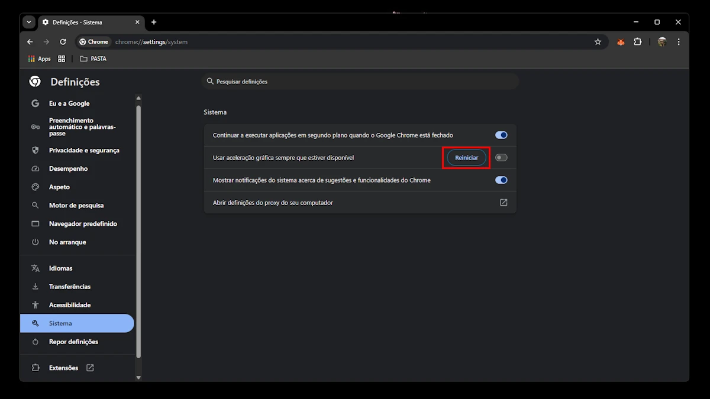Go to Desempenho settings section
The height and width of the screenshot is (399, 710).
[x=68, y=168]
